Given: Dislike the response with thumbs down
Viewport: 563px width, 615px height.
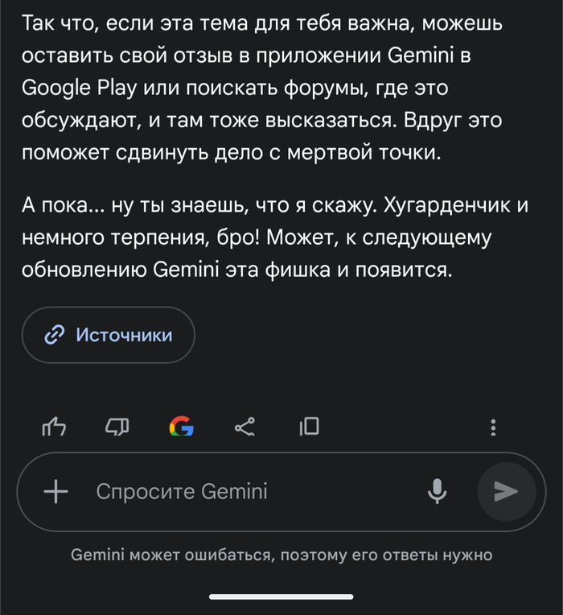Looking at the screenshot, I should 117,427.
